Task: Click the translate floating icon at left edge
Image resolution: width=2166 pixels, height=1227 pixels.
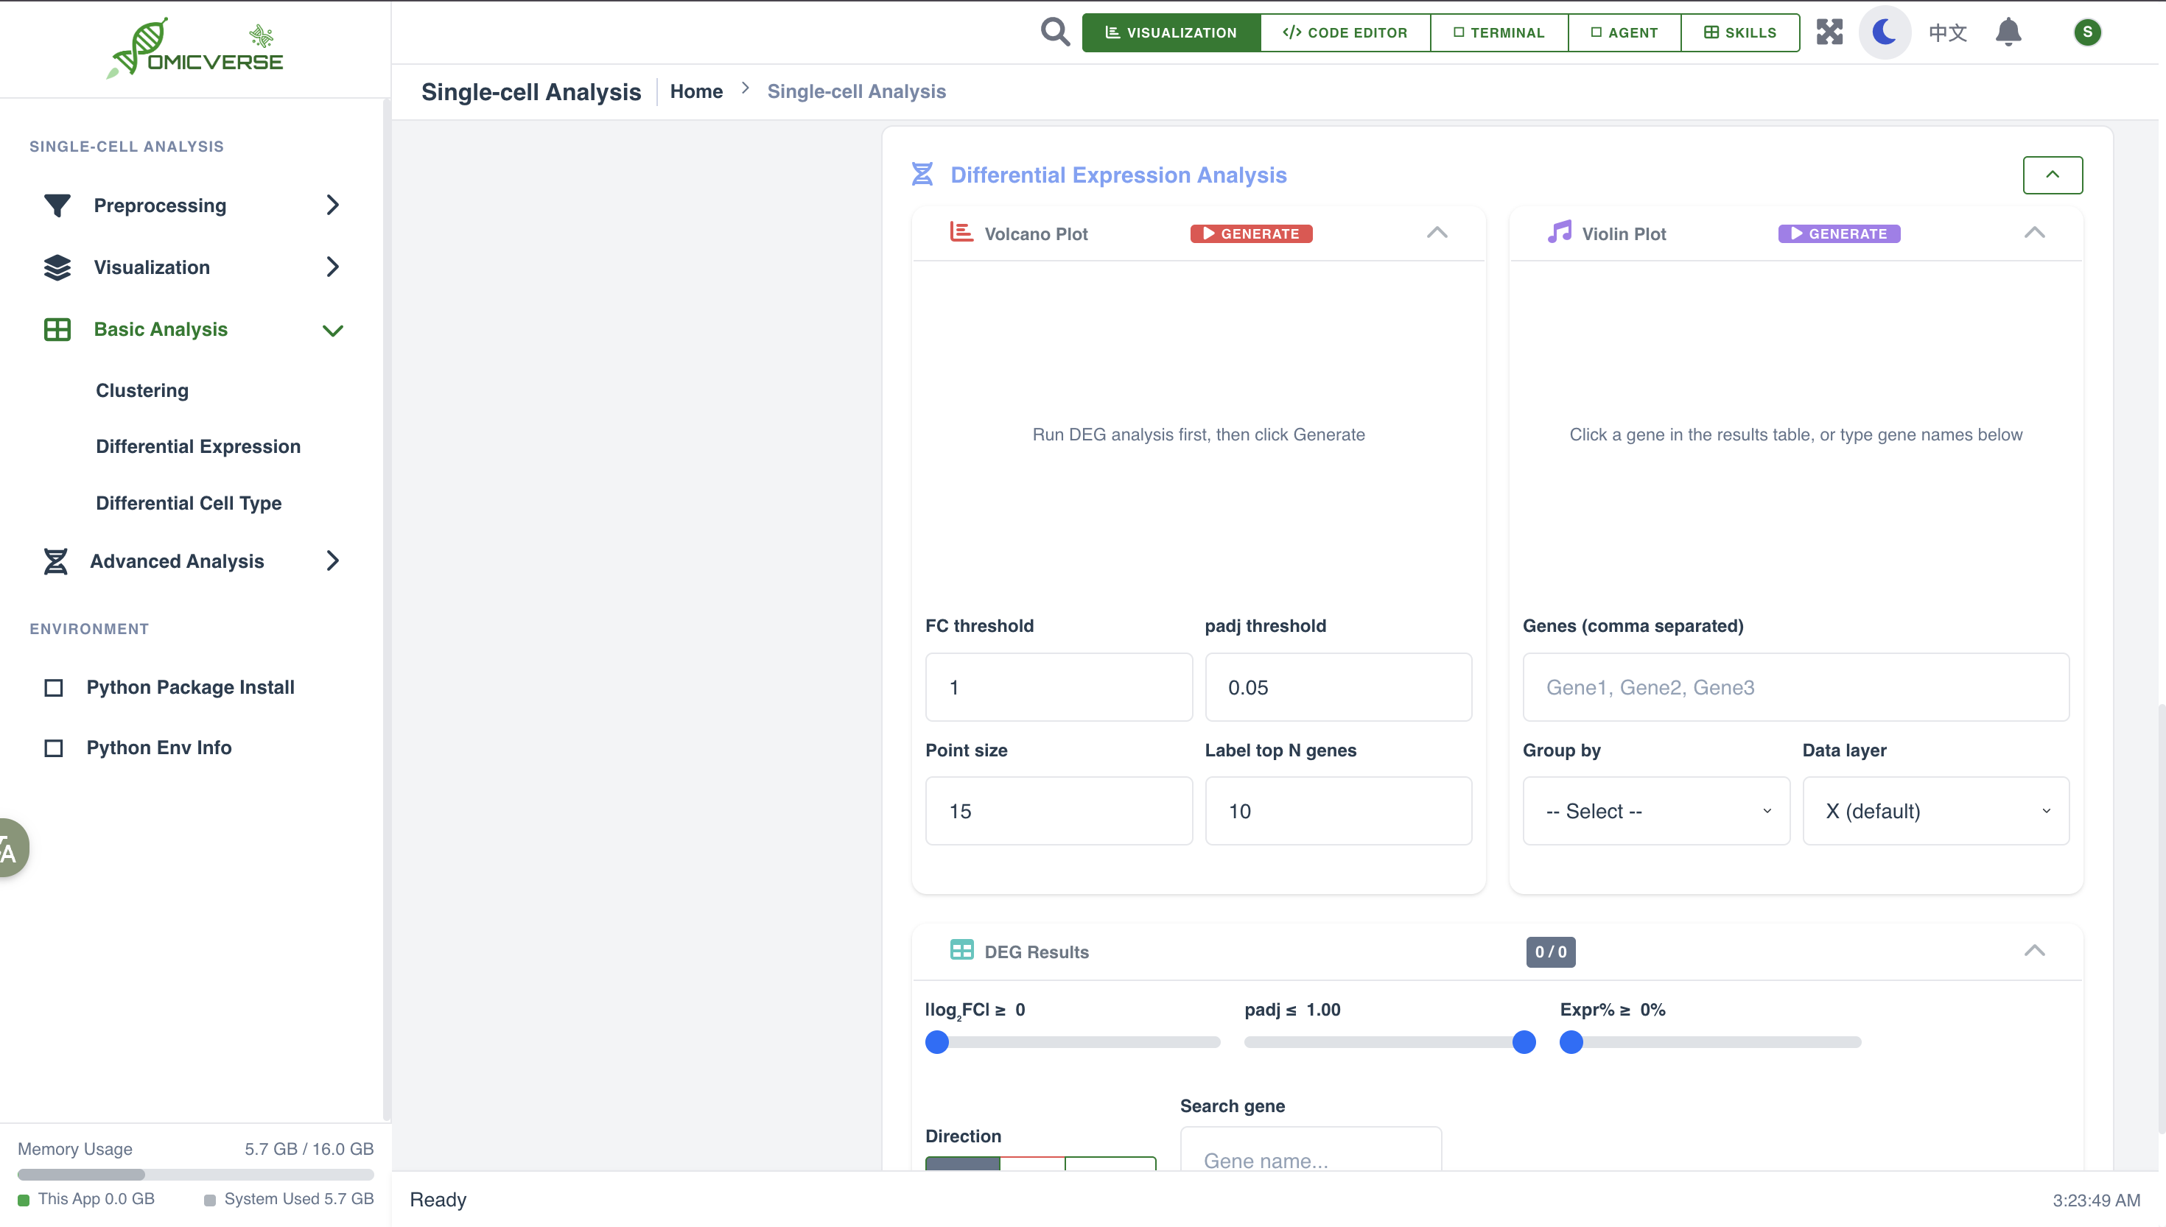Action: (10, 848)
